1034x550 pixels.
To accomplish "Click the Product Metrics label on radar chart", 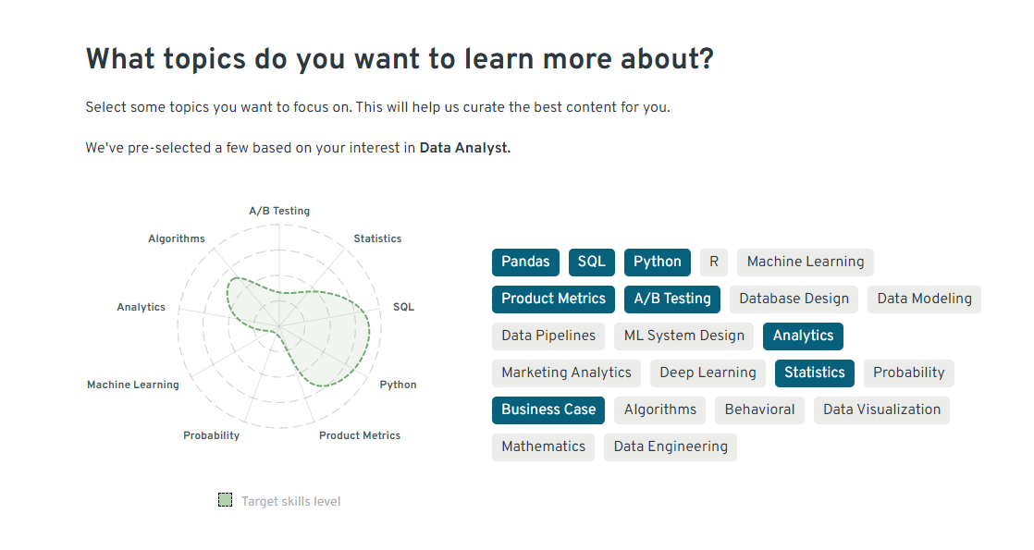I will coord(360,435).
